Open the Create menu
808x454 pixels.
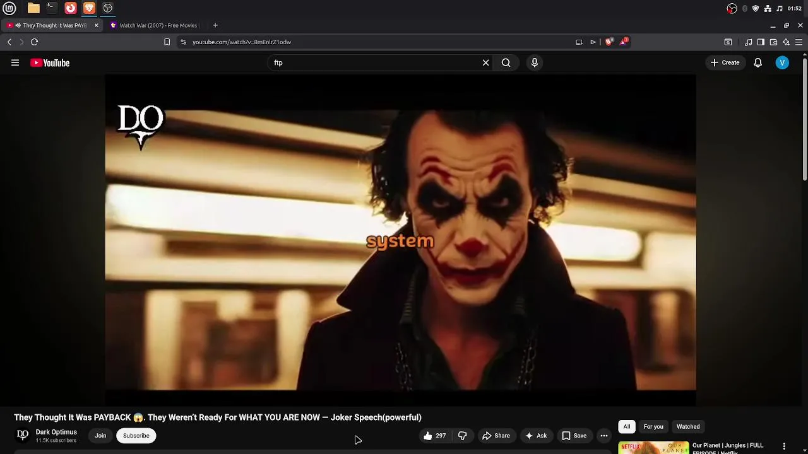[725, 62]
